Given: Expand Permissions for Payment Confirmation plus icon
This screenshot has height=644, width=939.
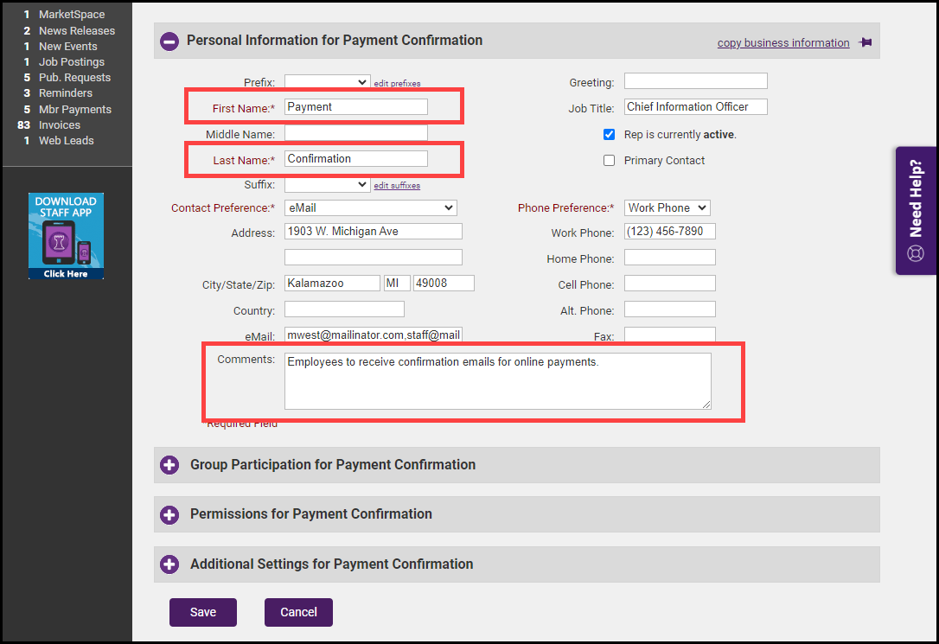Looking at the screenshot, I should click(x=169, y=514).
